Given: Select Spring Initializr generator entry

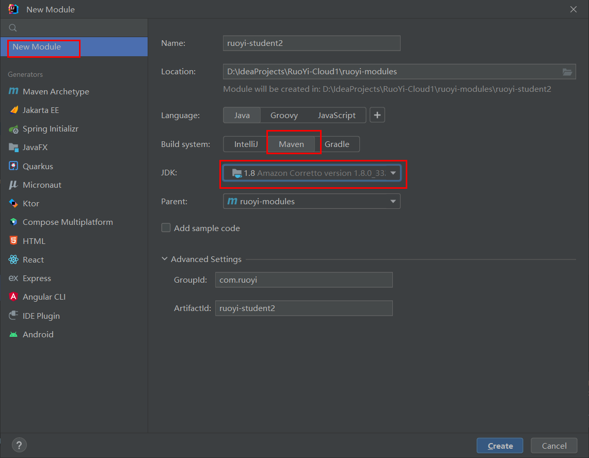Looking at the screenshot, I should coord(74,129).
